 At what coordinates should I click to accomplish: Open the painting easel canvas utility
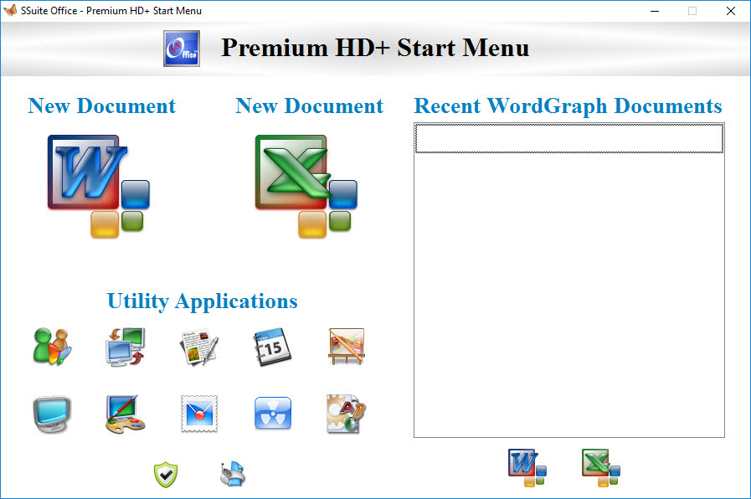[x=347, y=347]
